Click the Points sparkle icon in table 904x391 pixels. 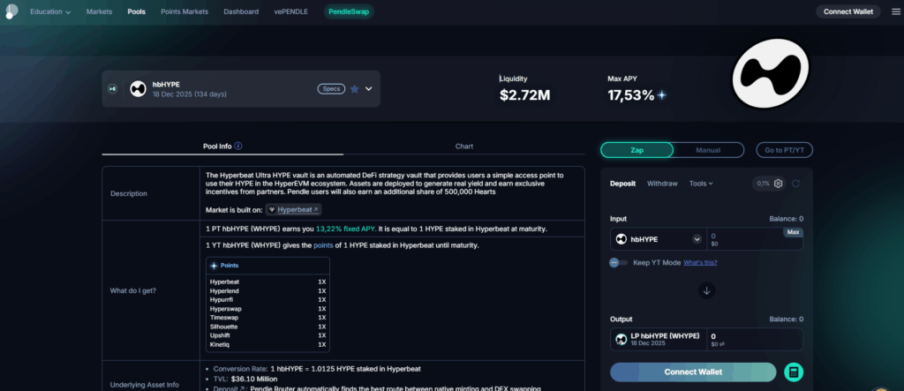coord(214,266)
